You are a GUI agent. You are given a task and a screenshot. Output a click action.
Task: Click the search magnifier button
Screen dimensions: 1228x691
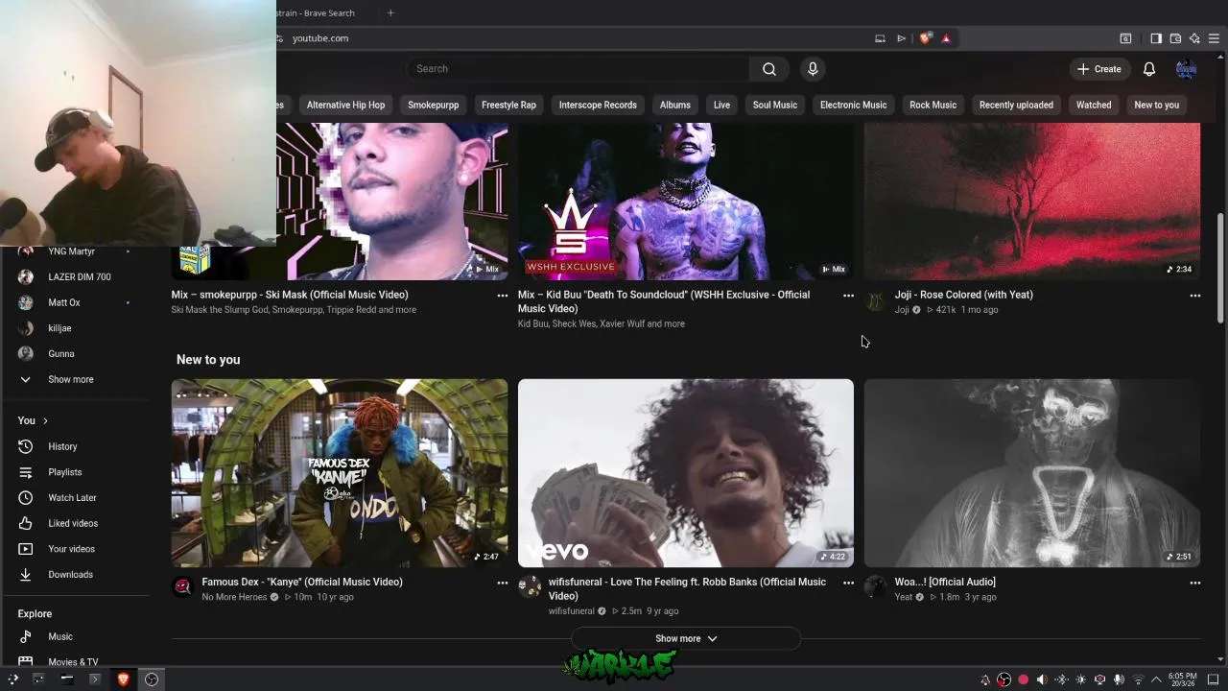click(768, 69)
